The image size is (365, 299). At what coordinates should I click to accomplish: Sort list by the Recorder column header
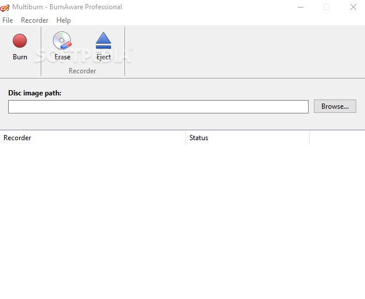click(92, 138)
